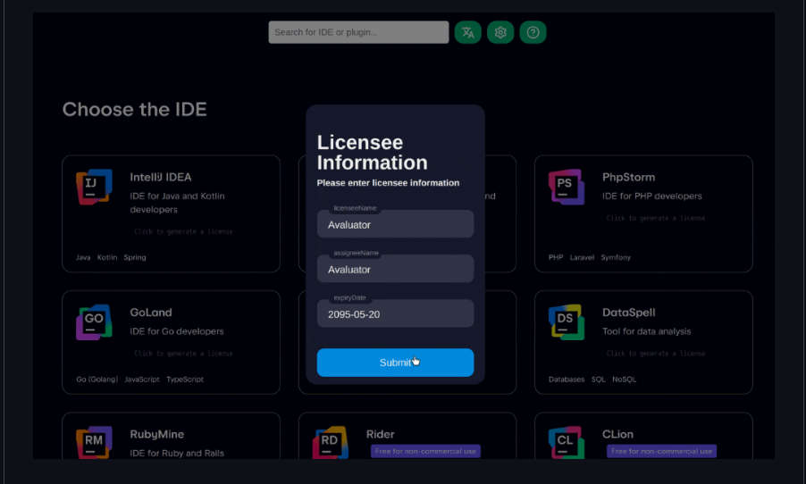Click the RubyMine RM logo
Screen dimensions: 806x484
click(94, 442)
